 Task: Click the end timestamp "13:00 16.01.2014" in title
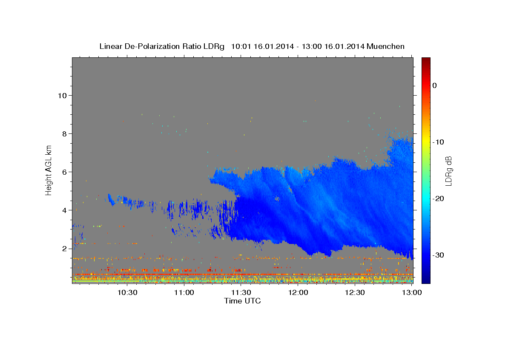click(333, 46)
